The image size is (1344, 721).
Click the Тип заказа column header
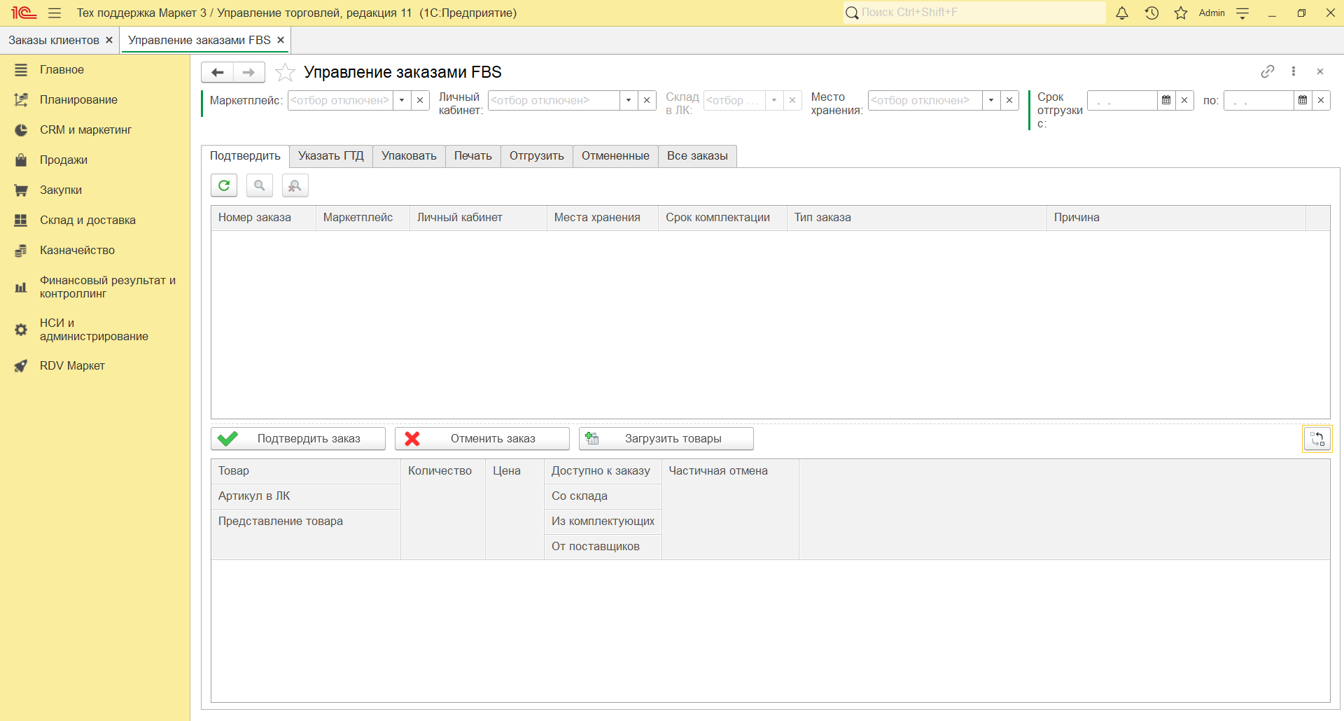(916, 218)
